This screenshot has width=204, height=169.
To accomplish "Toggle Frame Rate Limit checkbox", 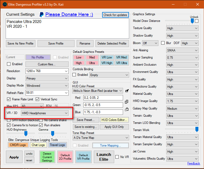I will tap(9, 99).
